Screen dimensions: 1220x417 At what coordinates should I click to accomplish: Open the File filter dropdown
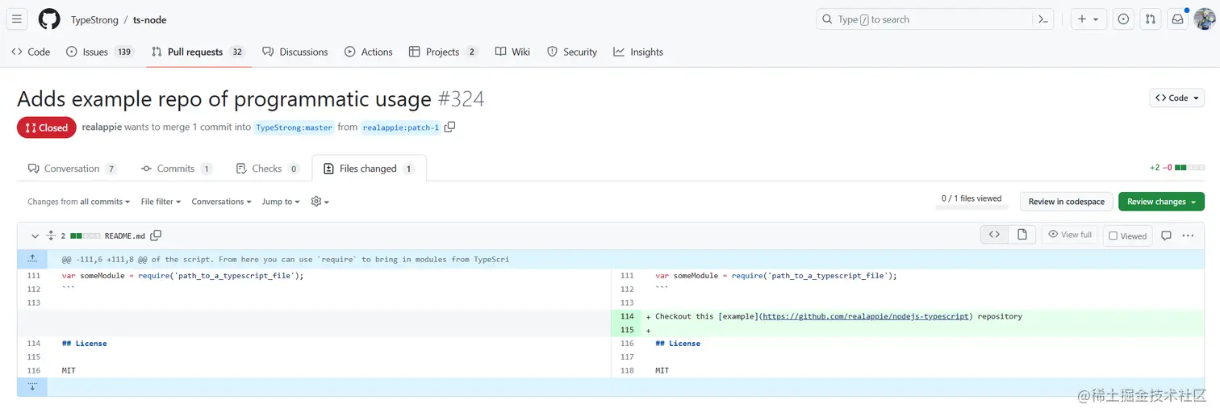point(161,202)
